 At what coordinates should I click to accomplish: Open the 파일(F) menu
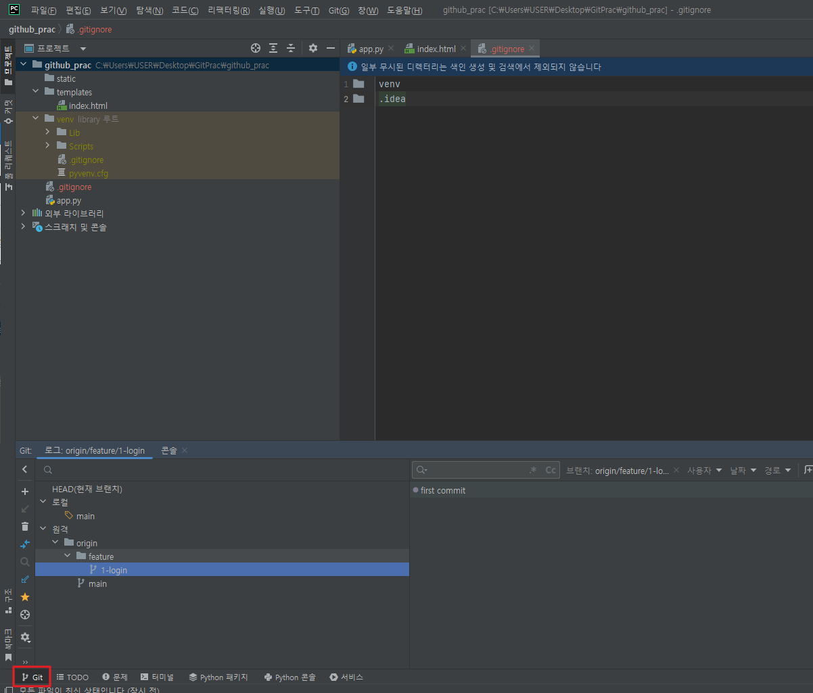(x=43, y=10)
